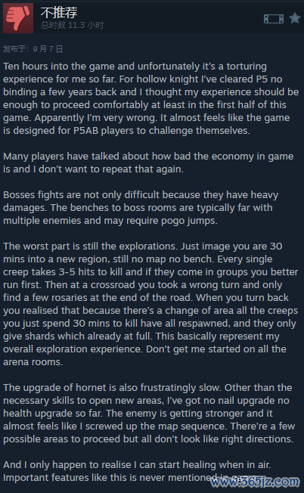Click the 'arena rooms.' text line

[33, 362]
